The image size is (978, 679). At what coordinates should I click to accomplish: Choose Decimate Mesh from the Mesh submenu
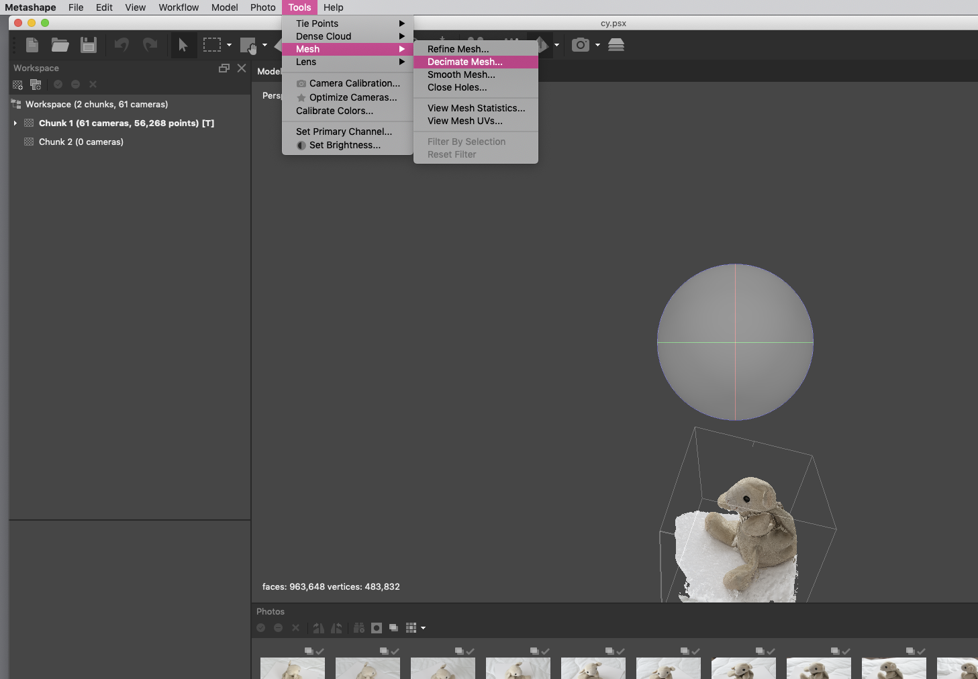coord(464,62)
